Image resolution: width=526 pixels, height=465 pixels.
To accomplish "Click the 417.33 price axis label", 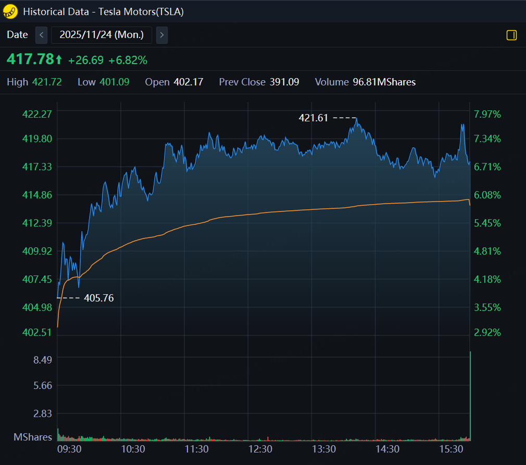I will point(37,167).
